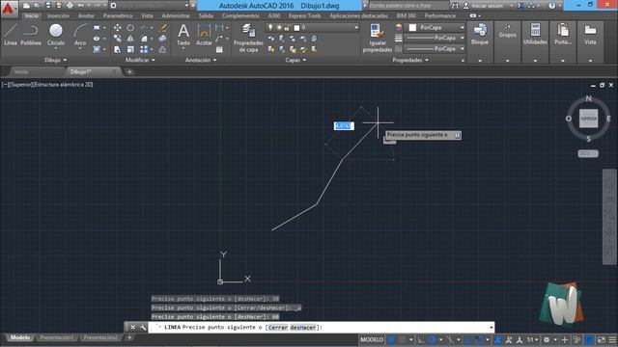The image size is (618, 347).
Task: Click desHacer option in command line
Action: tap(303, 328)
